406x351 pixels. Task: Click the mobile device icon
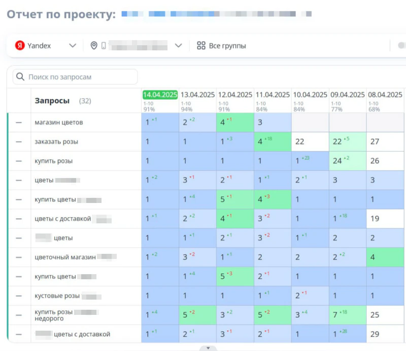click(x=104, y=46)
